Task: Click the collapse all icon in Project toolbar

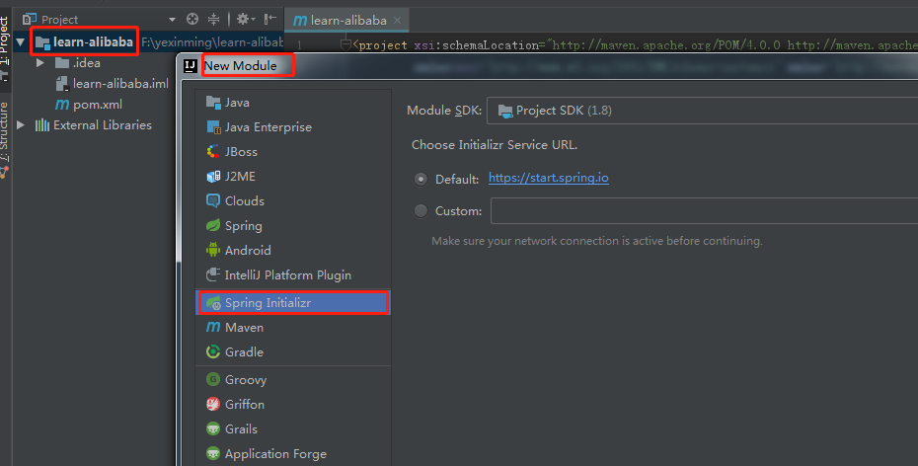Action: (x=213, y=20)
